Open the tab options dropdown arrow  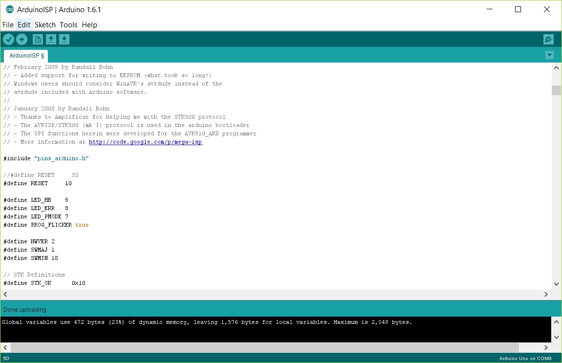coord(549,55)
